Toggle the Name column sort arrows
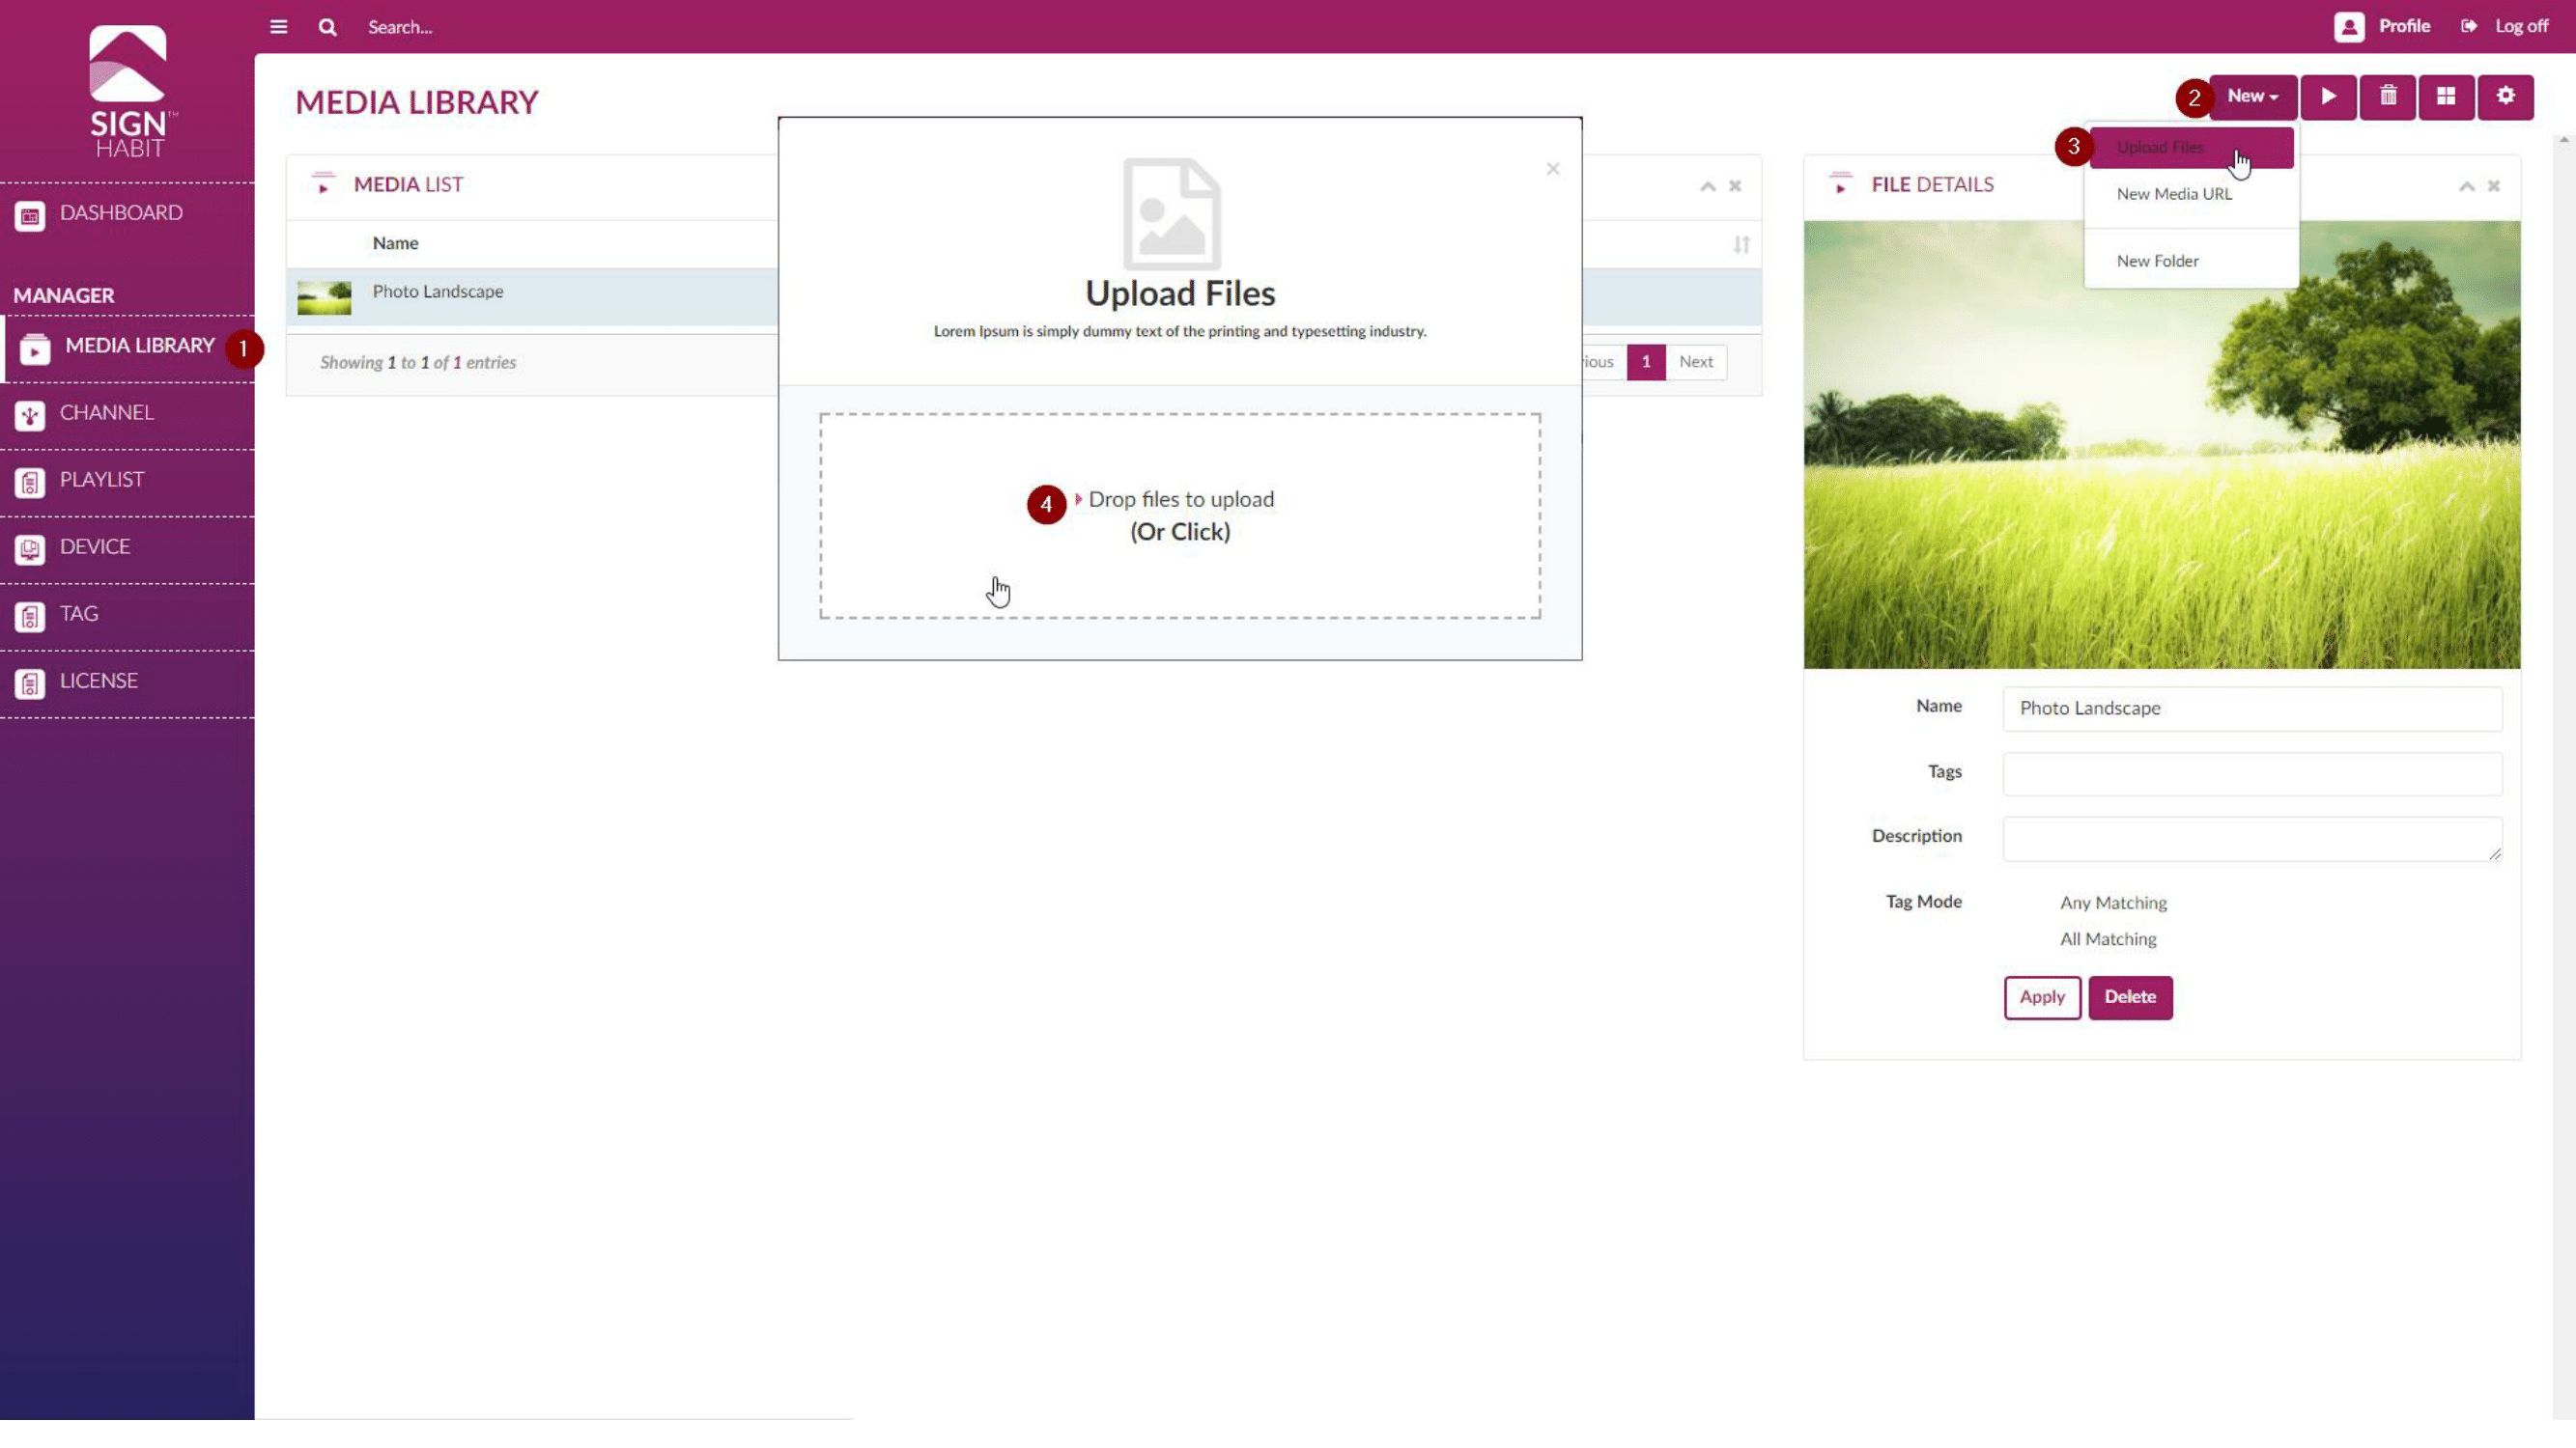Image resolution: width=2576 pixels, height=1448 pixels. point(1741,245)
